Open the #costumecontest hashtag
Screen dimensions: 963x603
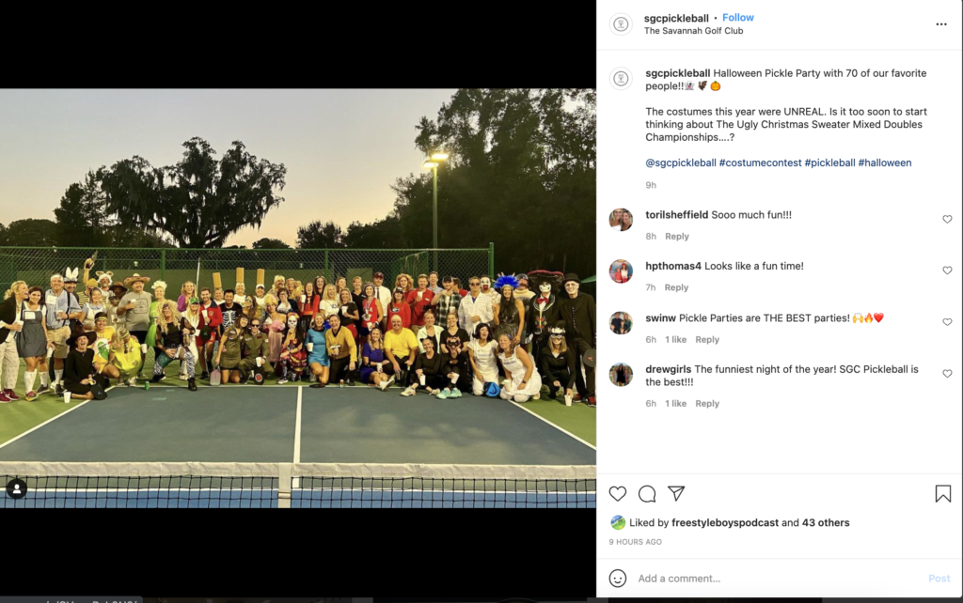pyautogui.click(x=760, y=162)
